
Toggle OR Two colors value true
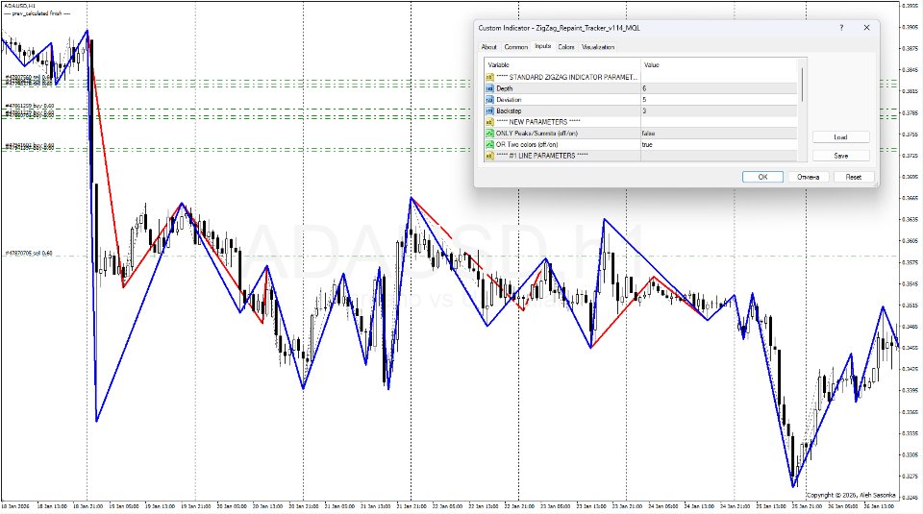click(719, 144)
